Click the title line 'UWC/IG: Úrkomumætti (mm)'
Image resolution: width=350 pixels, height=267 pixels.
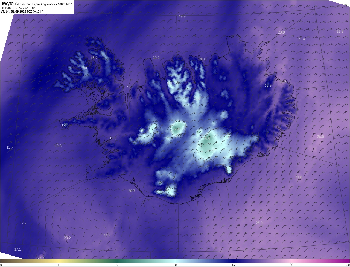pyautogui.click(x=37, y=4)
